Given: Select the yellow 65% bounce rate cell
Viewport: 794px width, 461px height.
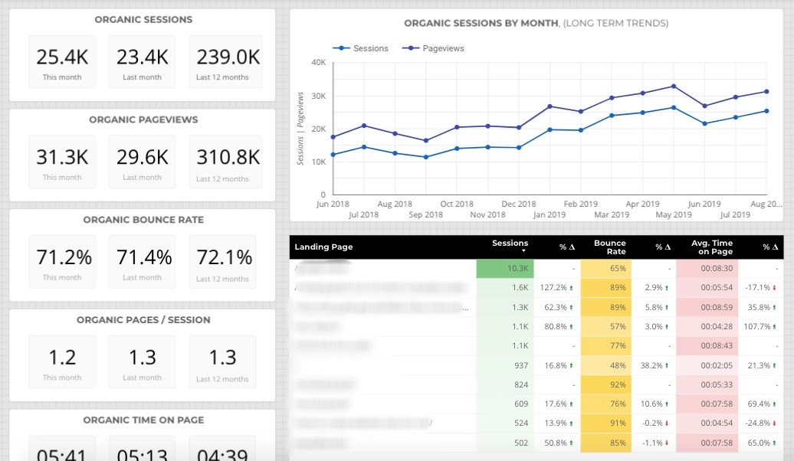Looking at the screenshot, I should pyautogui.click(x=605, y=269).
